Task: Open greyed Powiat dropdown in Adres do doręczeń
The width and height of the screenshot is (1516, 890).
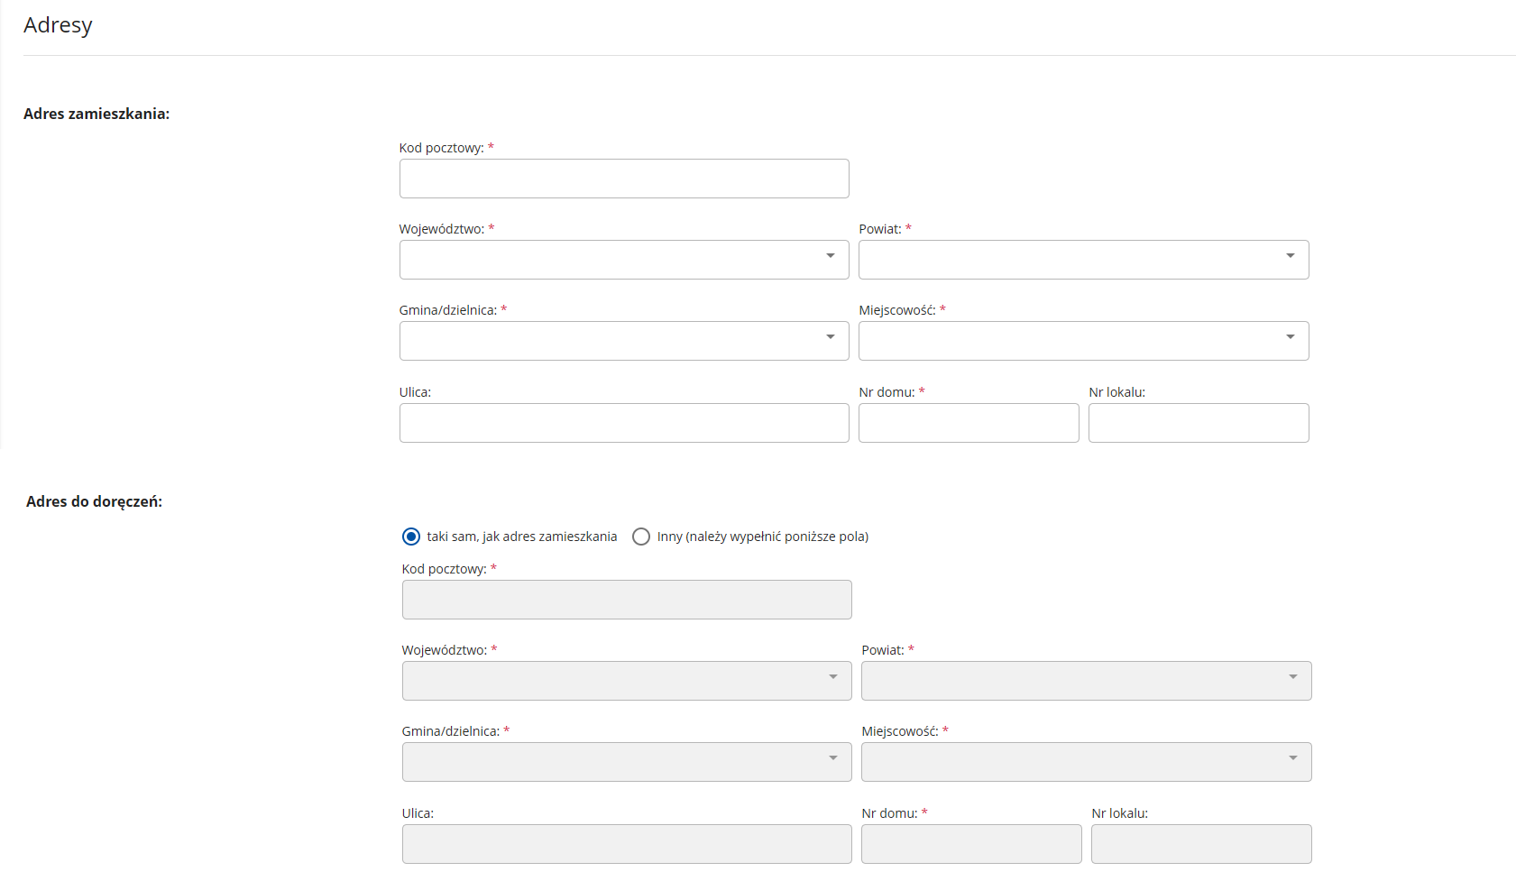Action: click(x=1086, y=681)
